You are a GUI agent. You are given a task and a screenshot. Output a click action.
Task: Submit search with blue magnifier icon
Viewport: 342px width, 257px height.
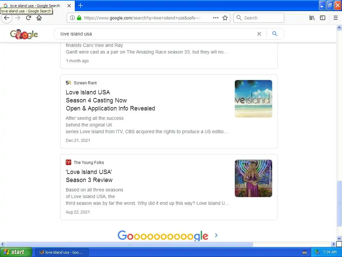(275, 34)
